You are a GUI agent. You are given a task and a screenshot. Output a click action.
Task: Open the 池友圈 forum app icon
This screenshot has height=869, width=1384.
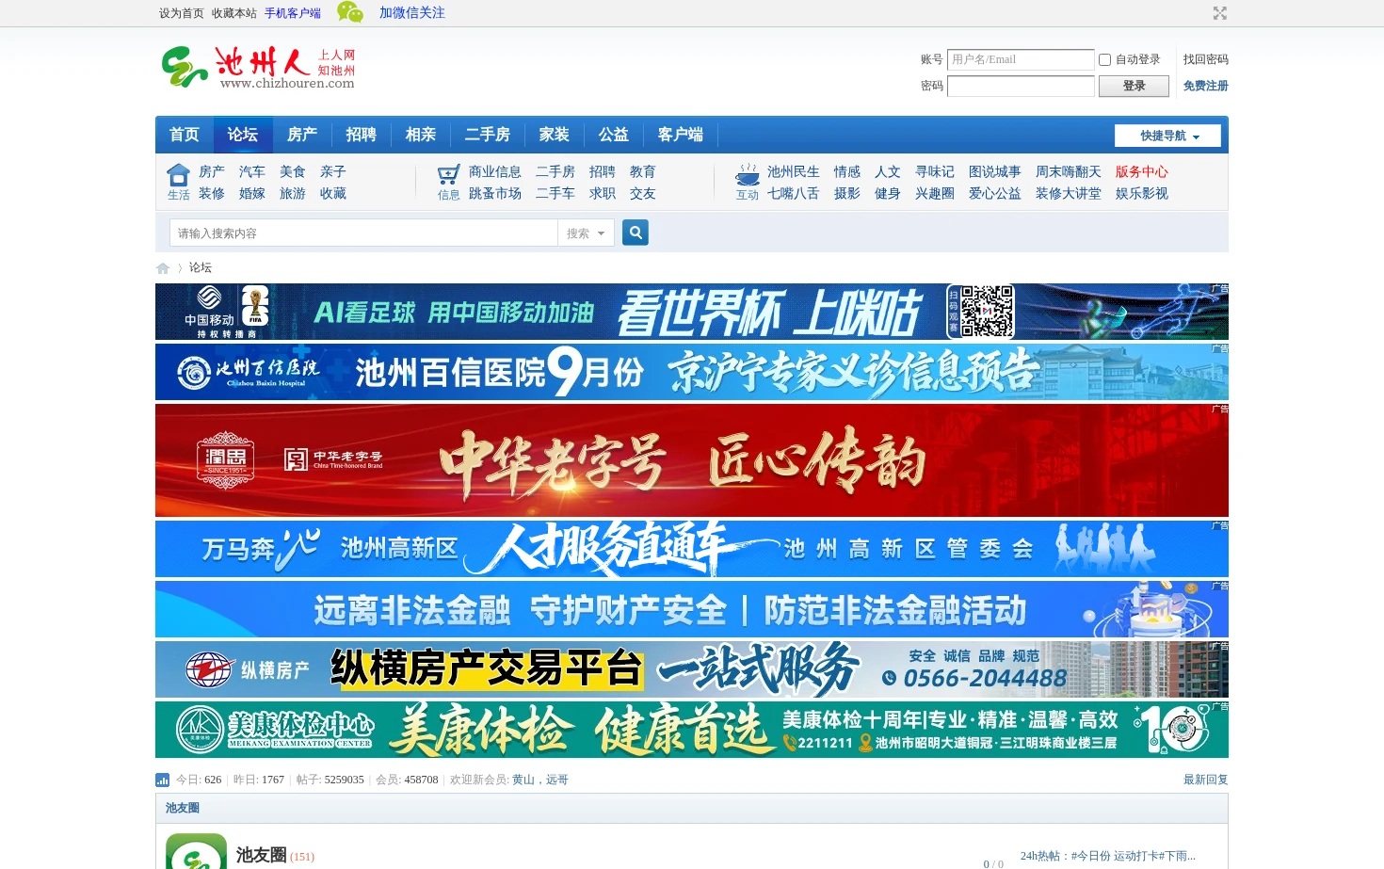point(196,851)
